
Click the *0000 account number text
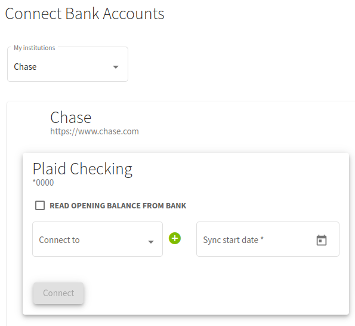43,183
